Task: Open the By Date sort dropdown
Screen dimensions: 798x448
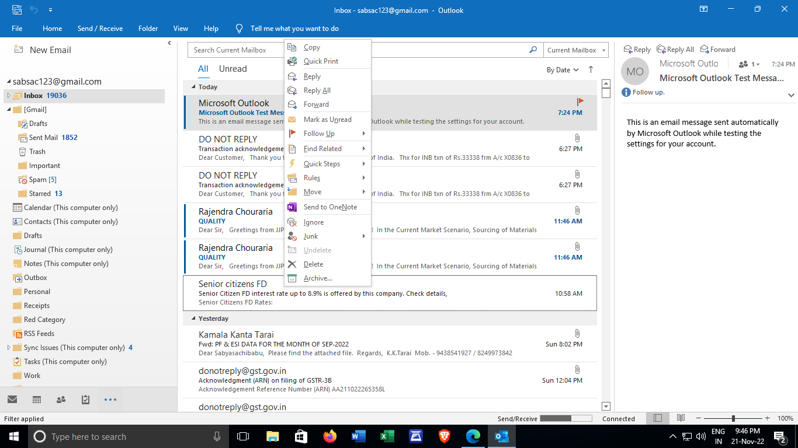Action: click(563, 70)
